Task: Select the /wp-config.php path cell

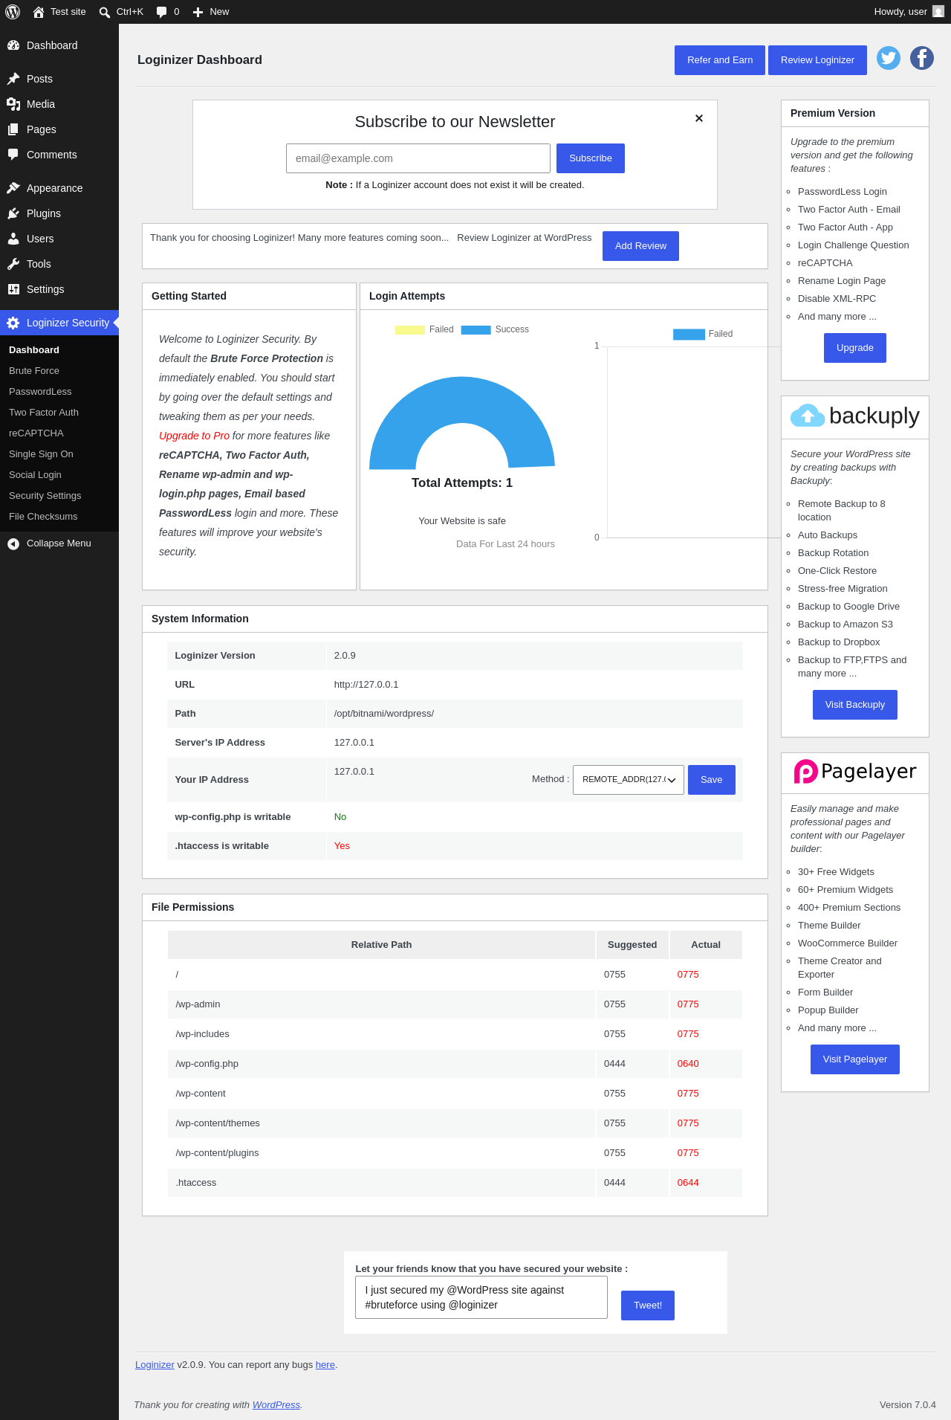Action: tap(381, 1064)
